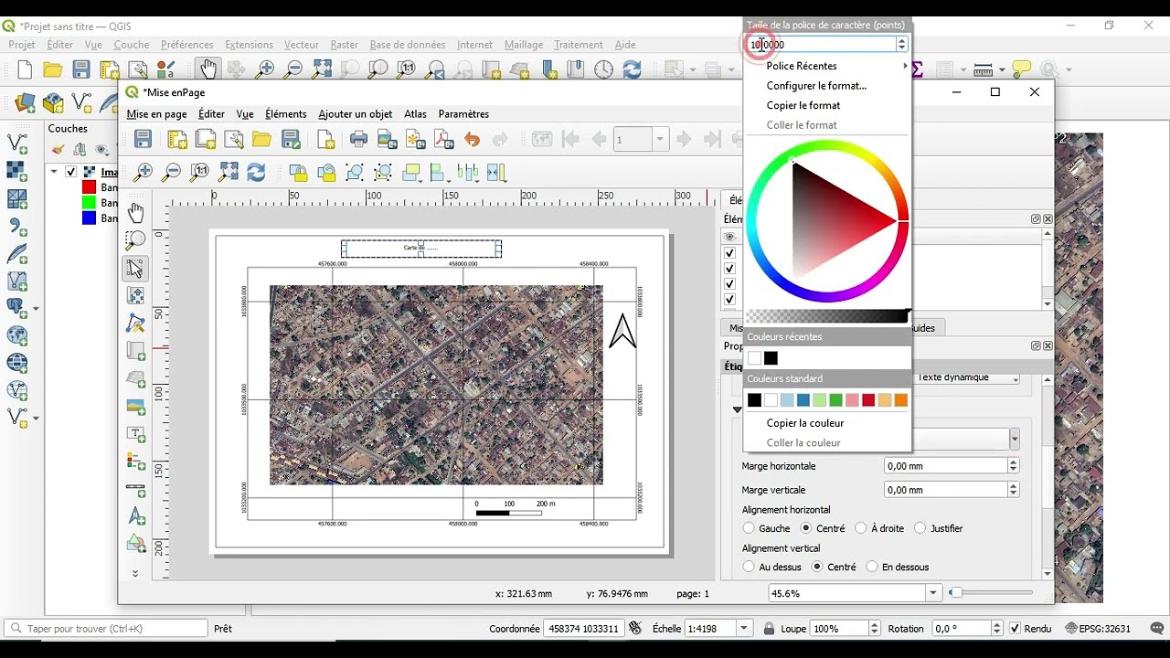Click the font size input field
The image size is (1170, 658).
pos(821,44)
